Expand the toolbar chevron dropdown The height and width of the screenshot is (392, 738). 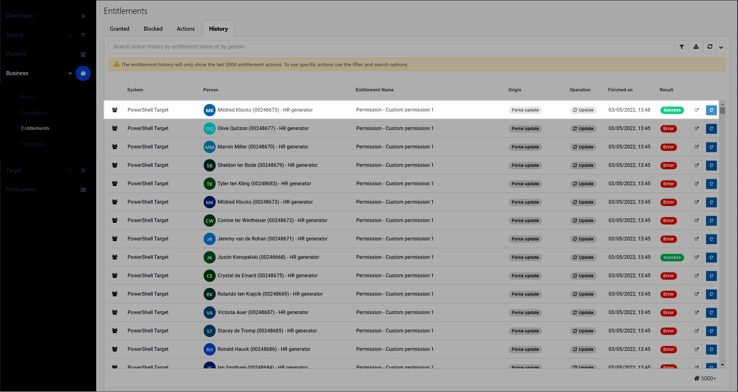tap(721, 47)
